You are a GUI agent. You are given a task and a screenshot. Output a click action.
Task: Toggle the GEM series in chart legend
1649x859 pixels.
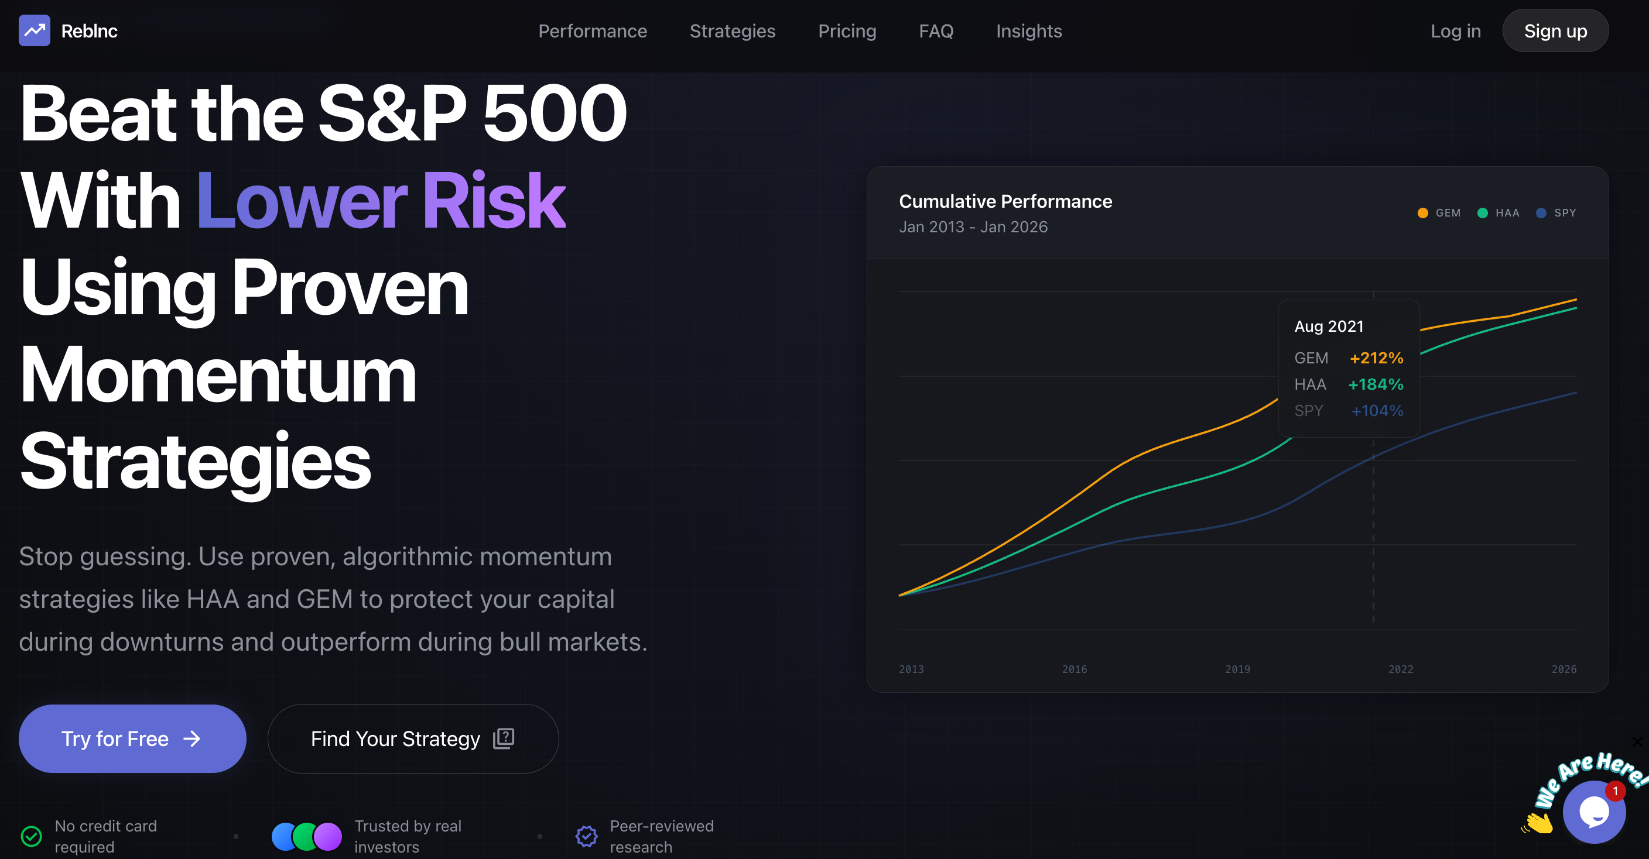(1440, 213)
